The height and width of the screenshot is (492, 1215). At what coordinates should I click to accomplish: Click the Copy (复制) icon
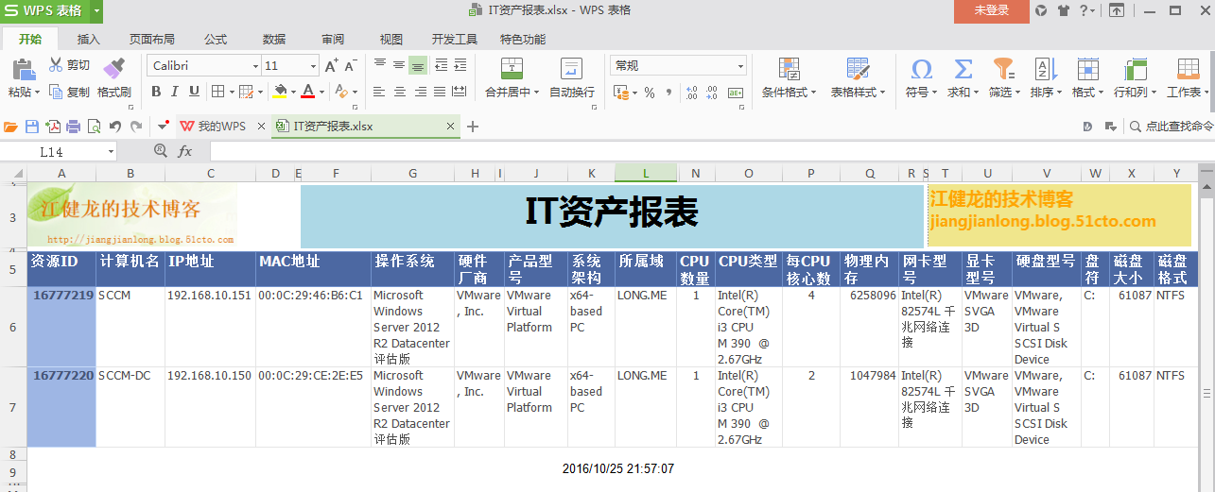pos(56,92)
